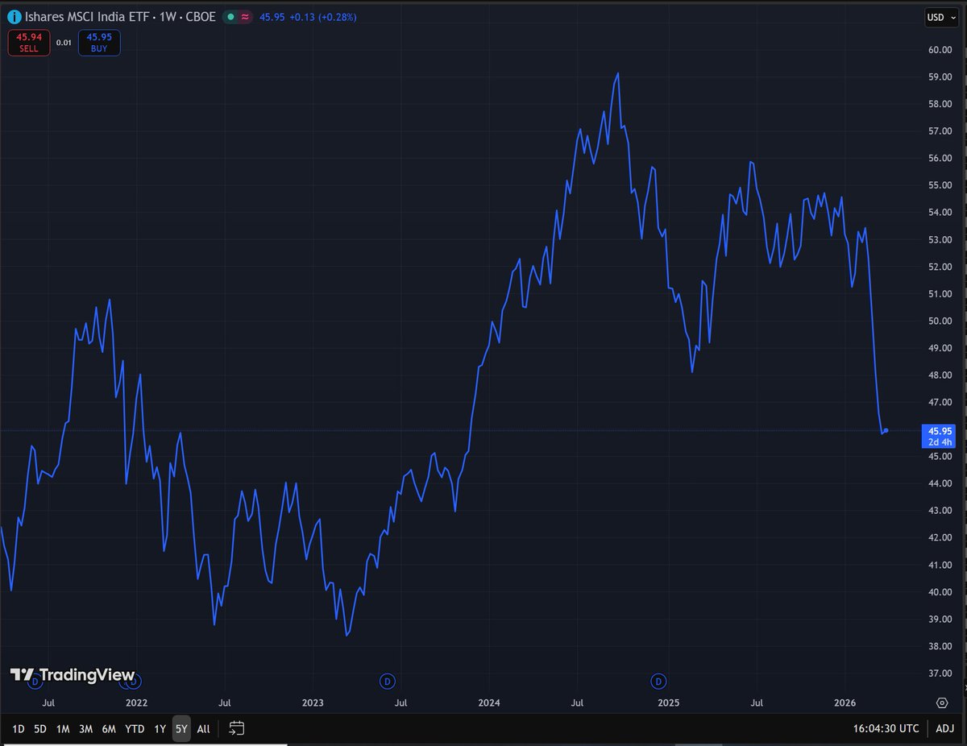Click the dividend D marker near 2025
The height and width of the screenshot is (746, 967).
[659, 682]
